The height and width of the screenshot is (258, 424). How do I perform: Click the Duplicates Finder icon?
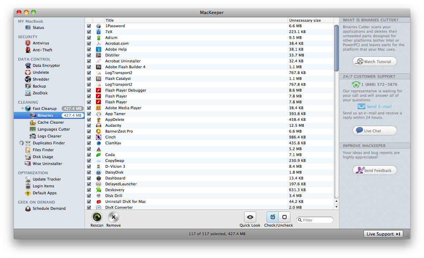click(28, 143)
